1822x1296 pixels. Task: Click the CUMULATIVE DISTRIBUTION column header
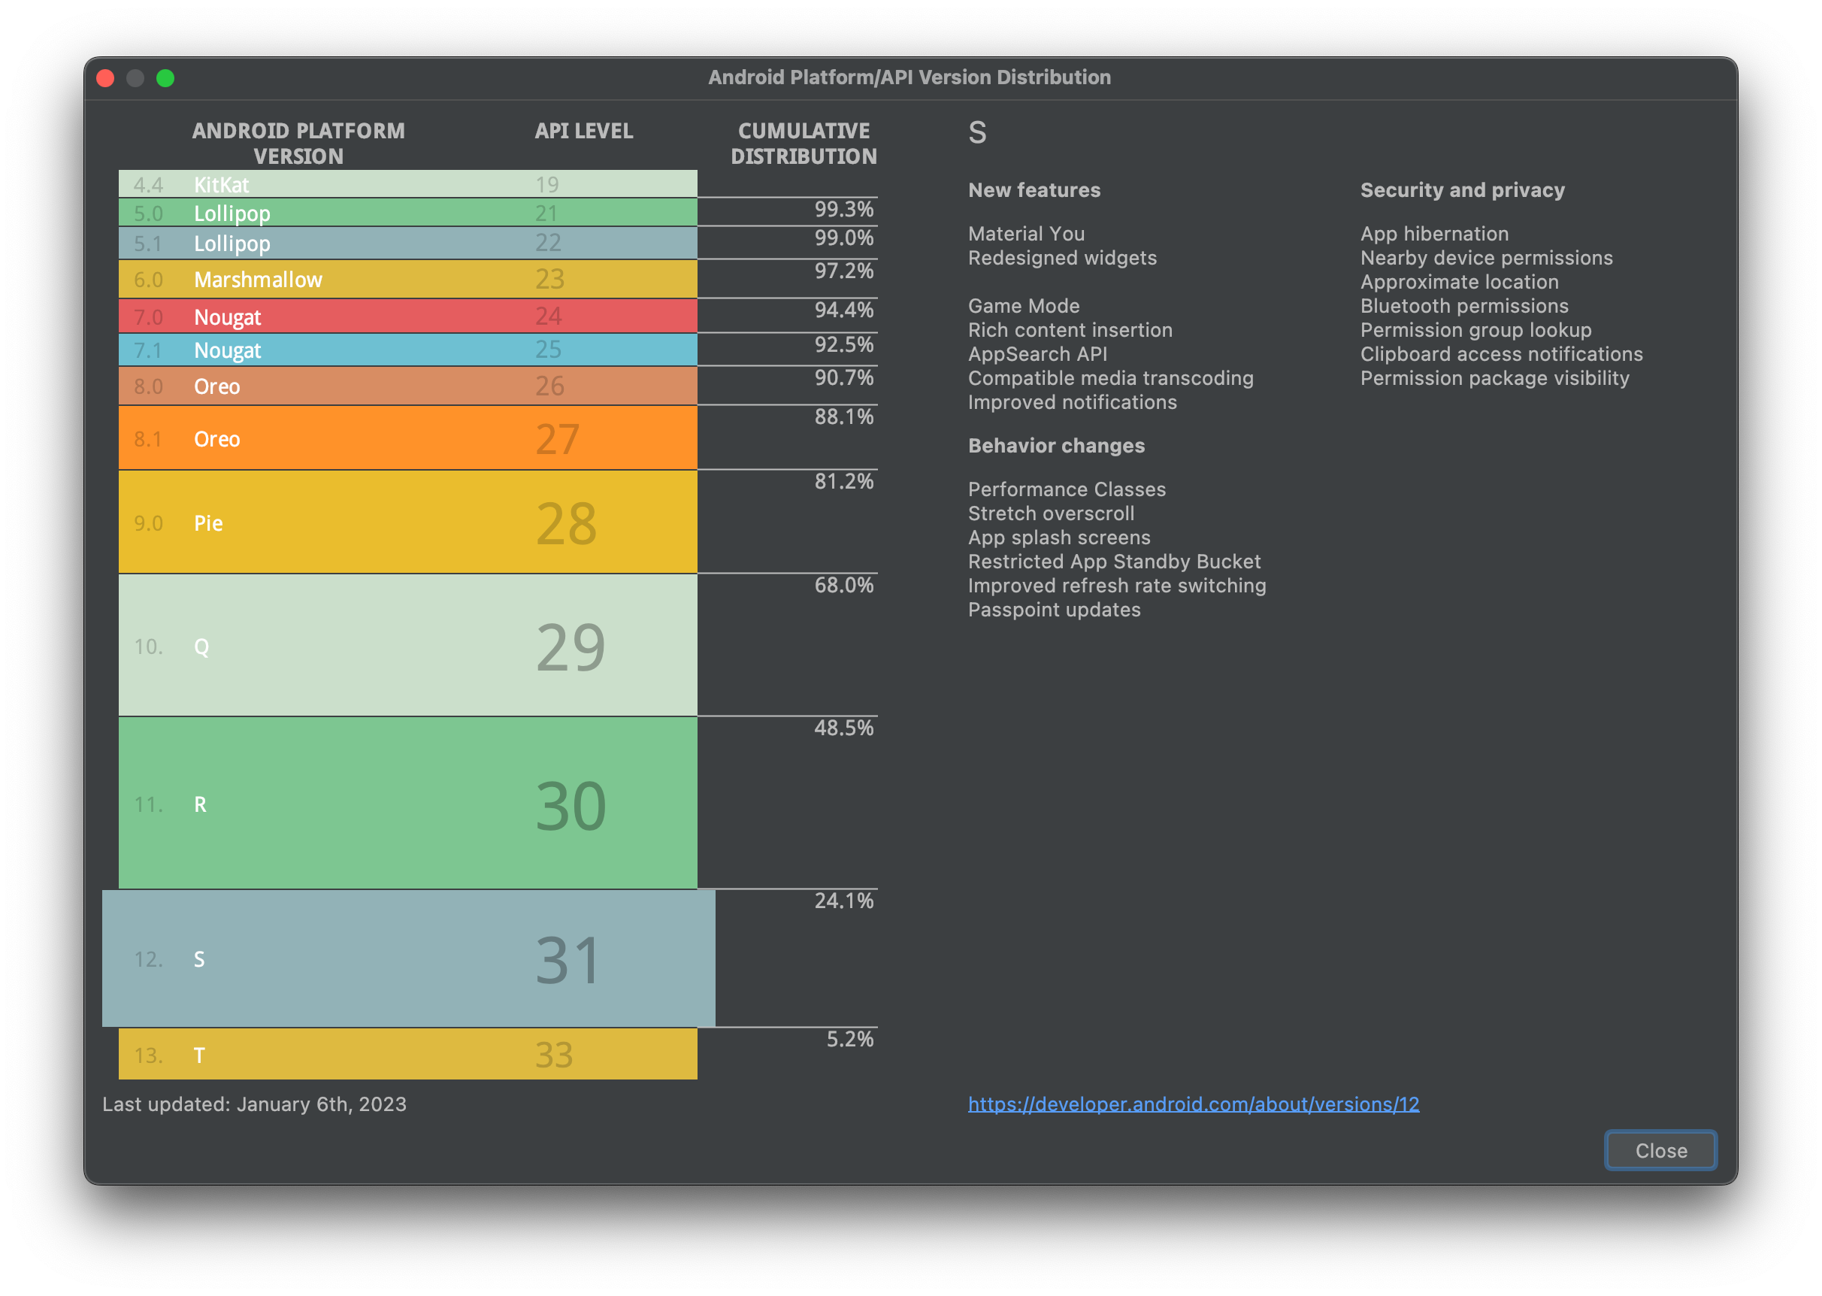coord(804,143)
